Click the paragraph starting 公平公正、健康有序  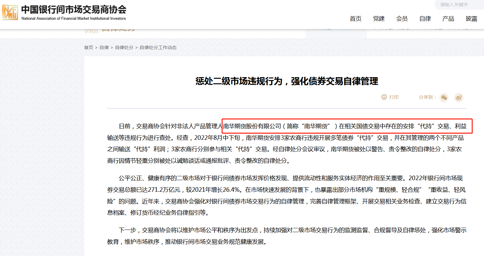click(287, 195)
